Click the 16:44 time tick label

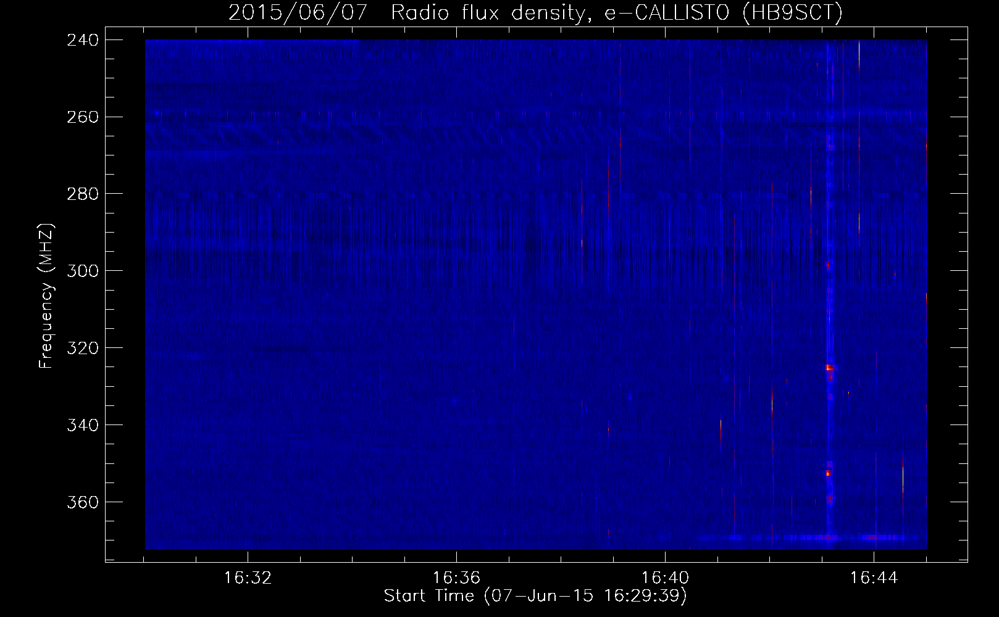(x=874, y=578)
